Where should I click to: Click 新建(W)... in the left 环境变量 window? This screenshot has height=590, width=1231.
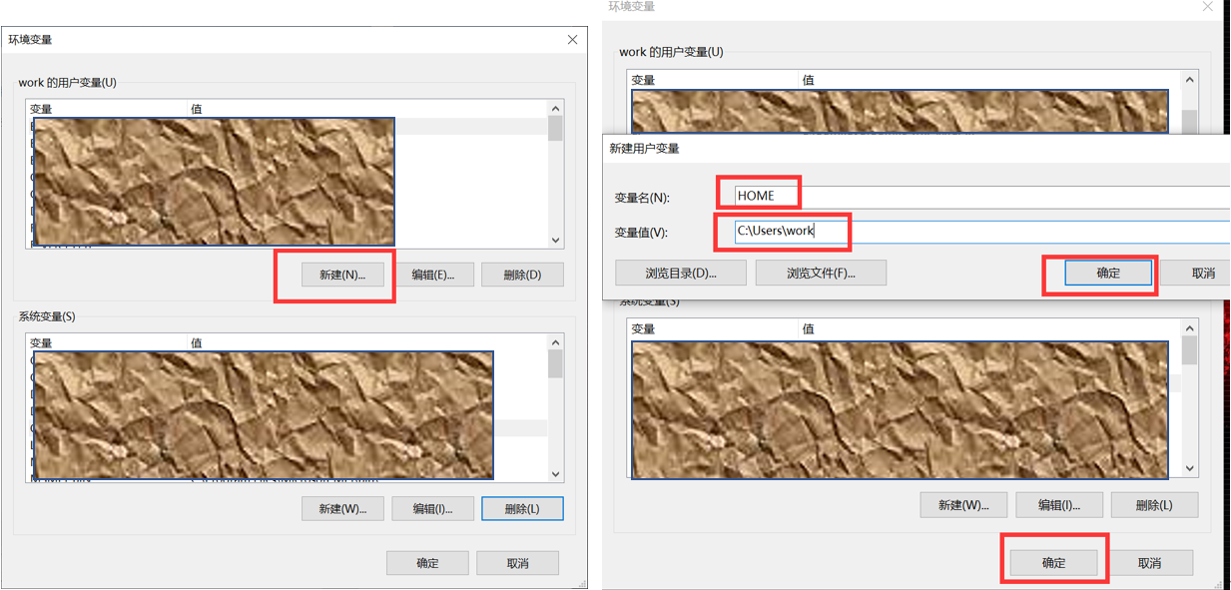[x=342, y=508]
